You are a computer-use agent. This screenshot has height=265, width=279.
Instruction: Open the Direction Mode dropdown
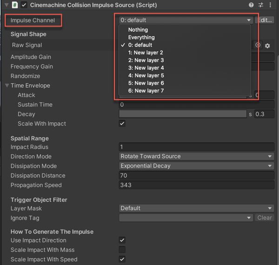click(196, 156)
